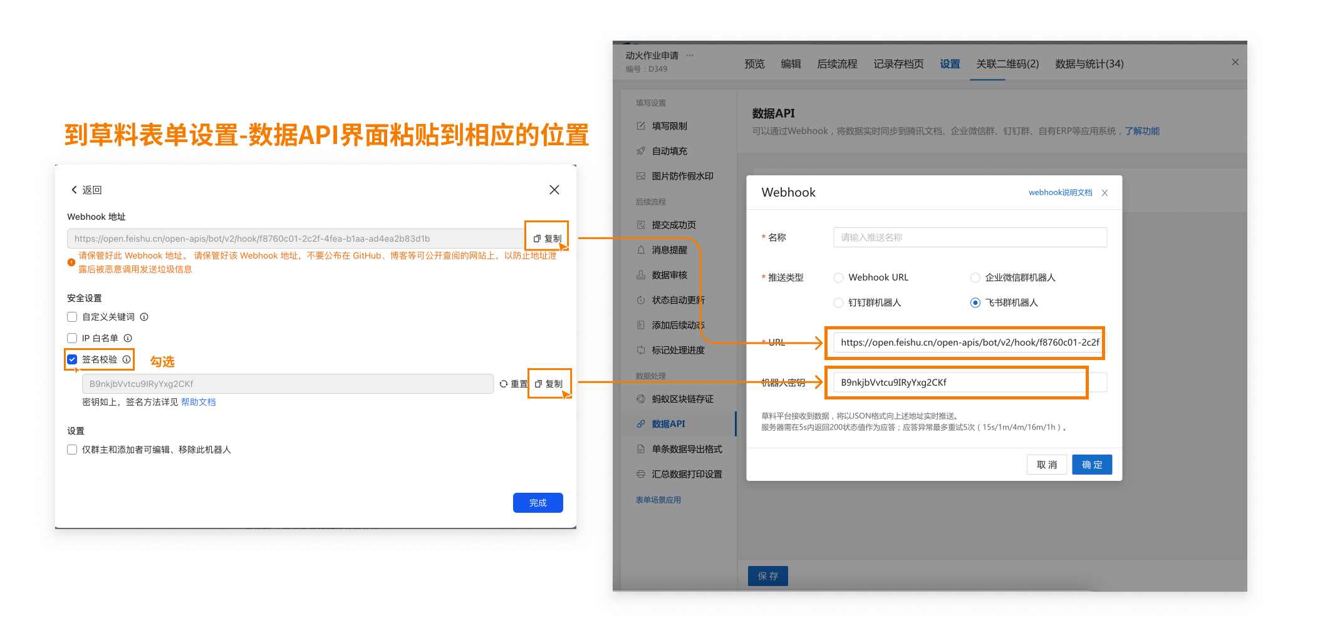The image size is (1325, 633).
Task: Enable the IP 白名单 checkbox
Action: click(x=72, y=338)
